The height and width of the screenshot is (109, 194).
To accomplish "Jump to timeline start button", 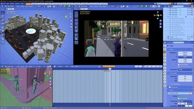I will point(104,66).
